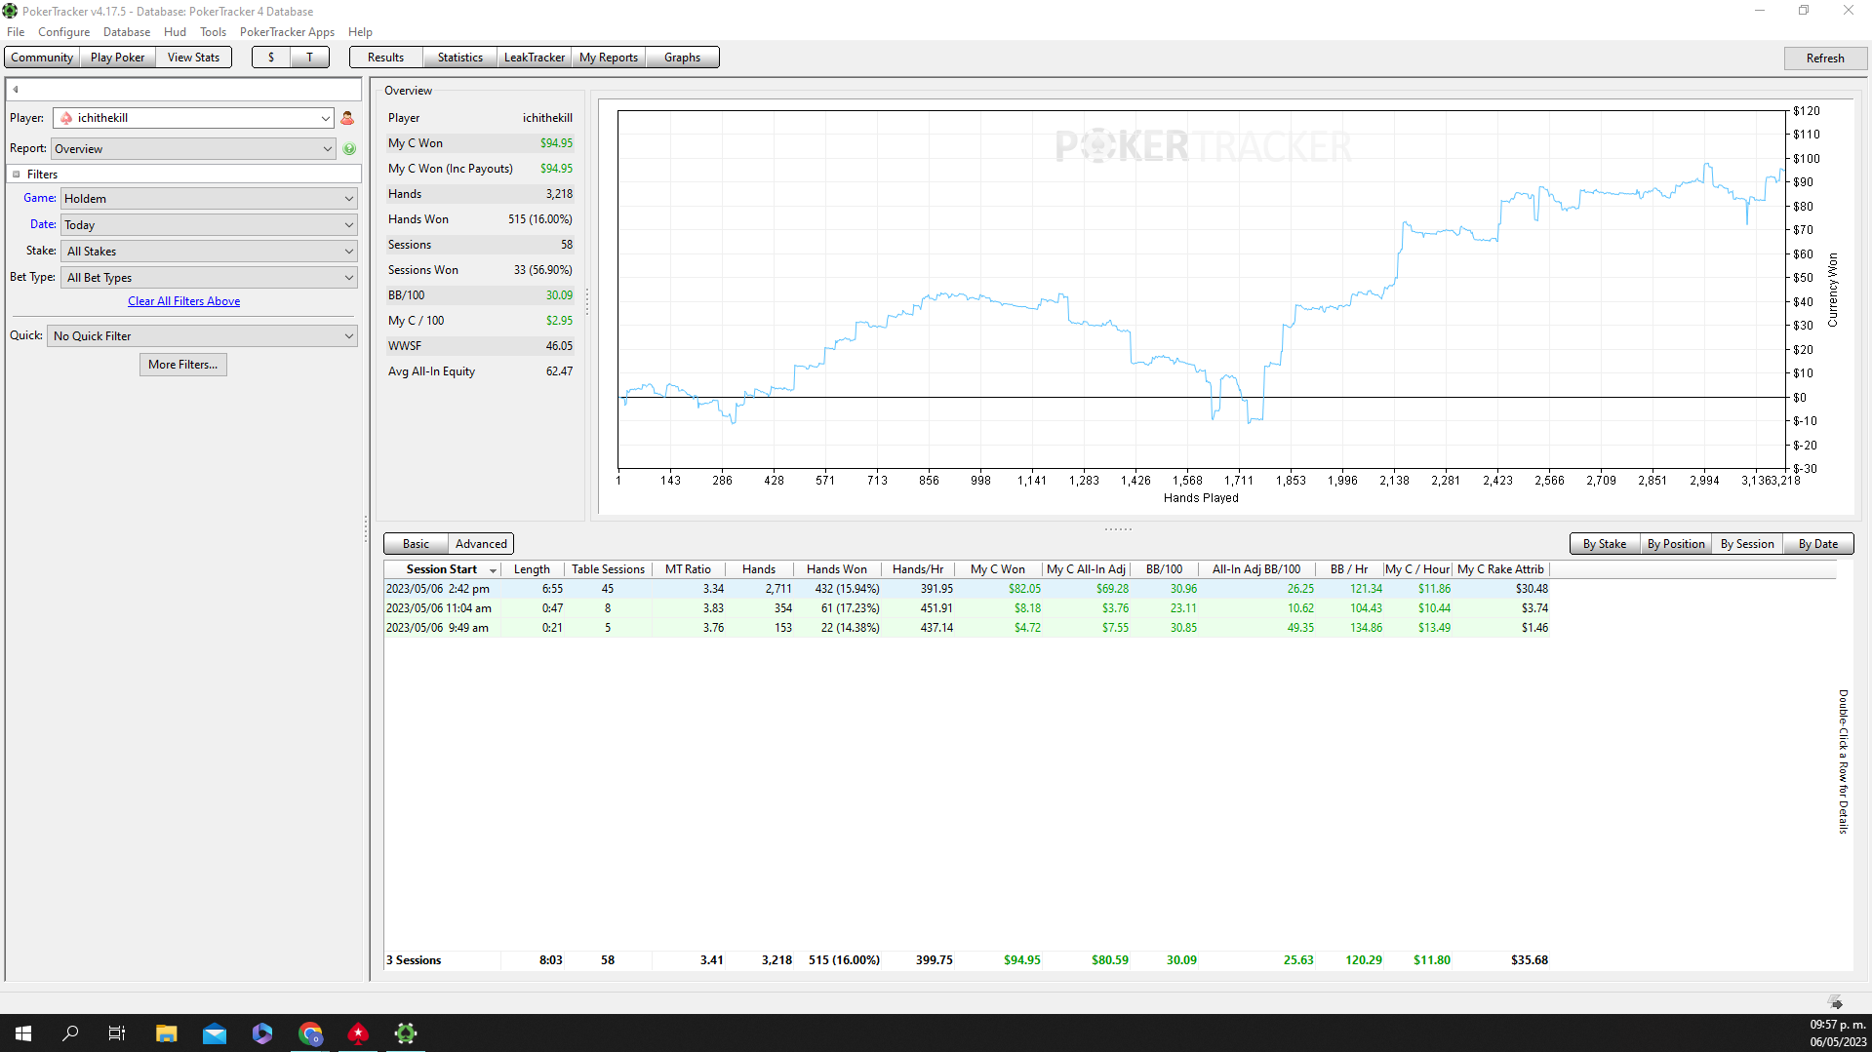Screen dimensions: 1872x1052
Task: Switch to cash game mode with the $ toggle
Action: (271, 58)
